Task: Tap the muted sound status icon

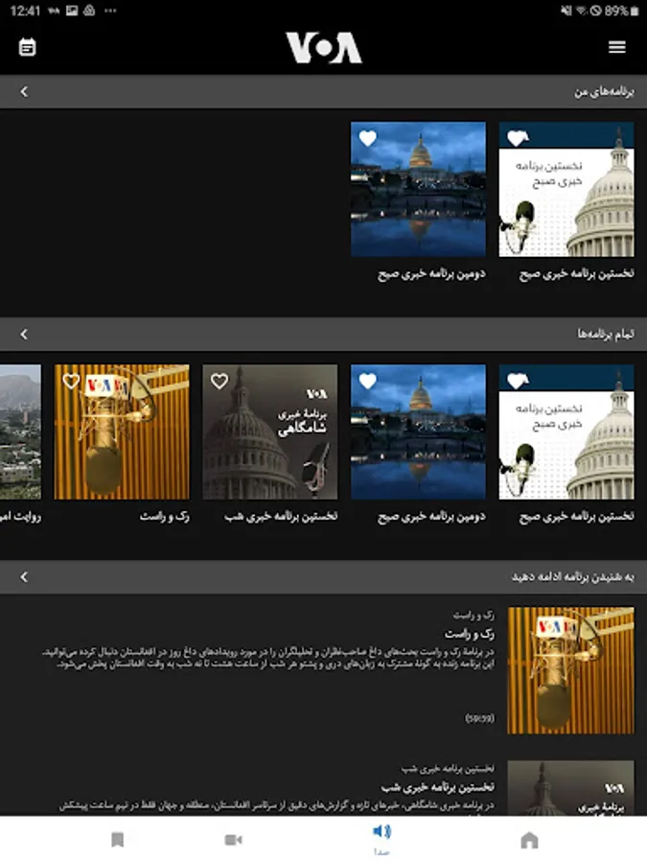Action: [x=566, y=11]
